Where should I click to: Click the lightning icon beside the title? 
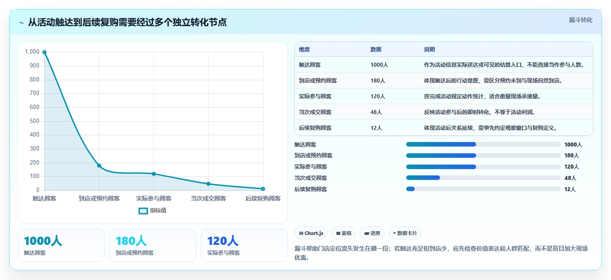coord(22,22)
